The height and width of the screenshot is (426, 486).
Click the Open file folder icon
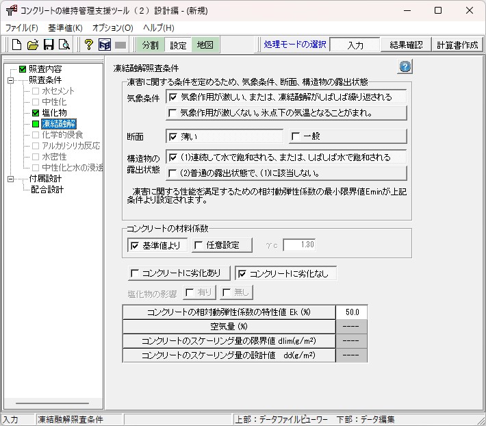(32, 45)
